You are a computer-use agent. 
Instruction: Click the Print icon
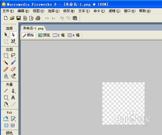tap(38, 18)
